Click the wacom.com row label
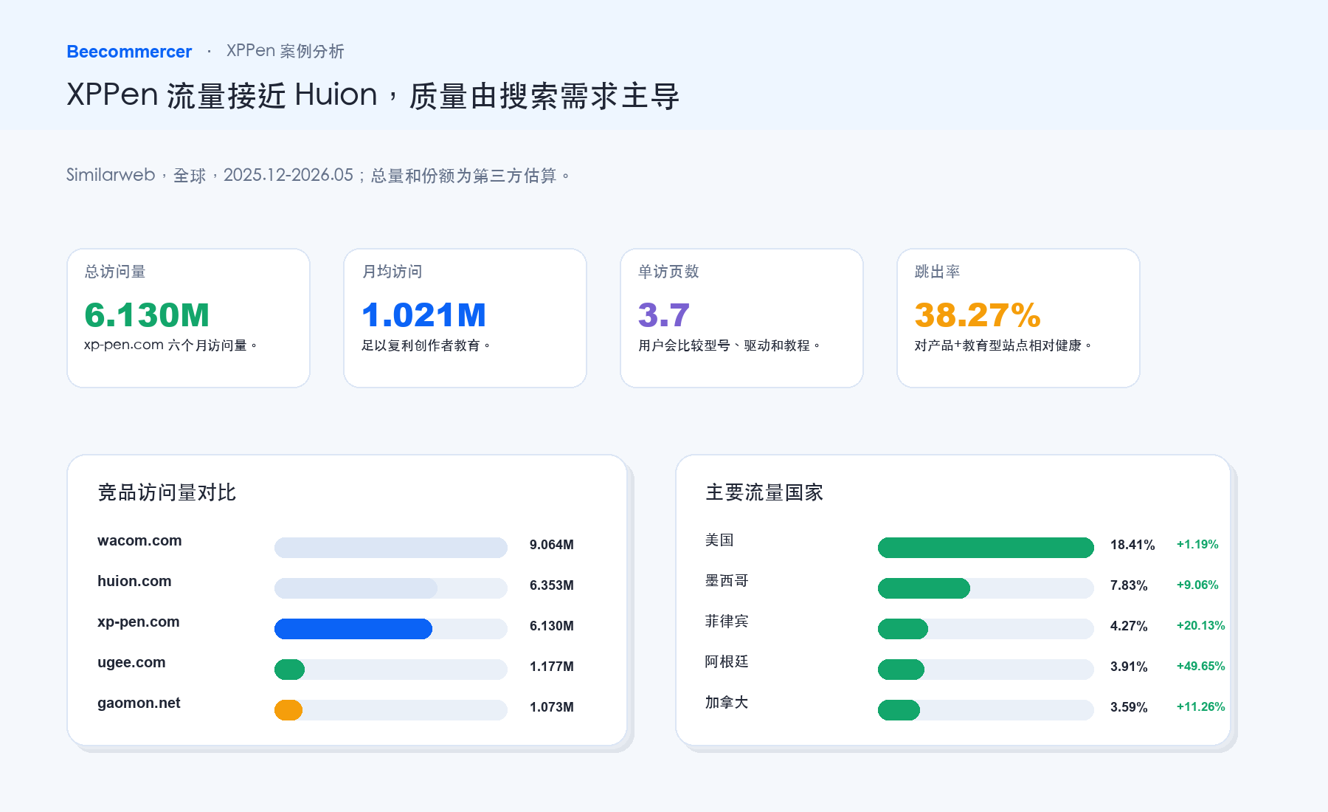The height and width of the screenshot is (812, 1328). tap(139, 540)
